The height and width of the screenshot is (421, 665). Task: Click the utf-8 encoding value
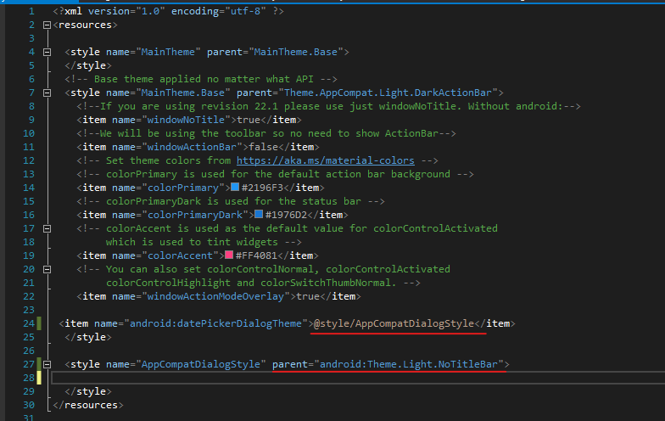(x=246, y=11)
